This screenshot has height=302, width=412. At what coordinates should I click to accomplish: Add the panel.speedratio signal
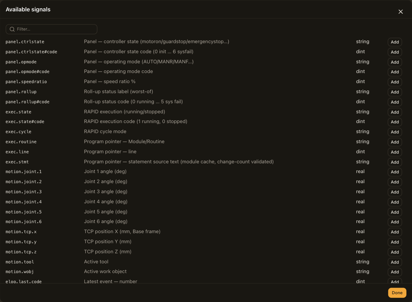tap(395, 82)
